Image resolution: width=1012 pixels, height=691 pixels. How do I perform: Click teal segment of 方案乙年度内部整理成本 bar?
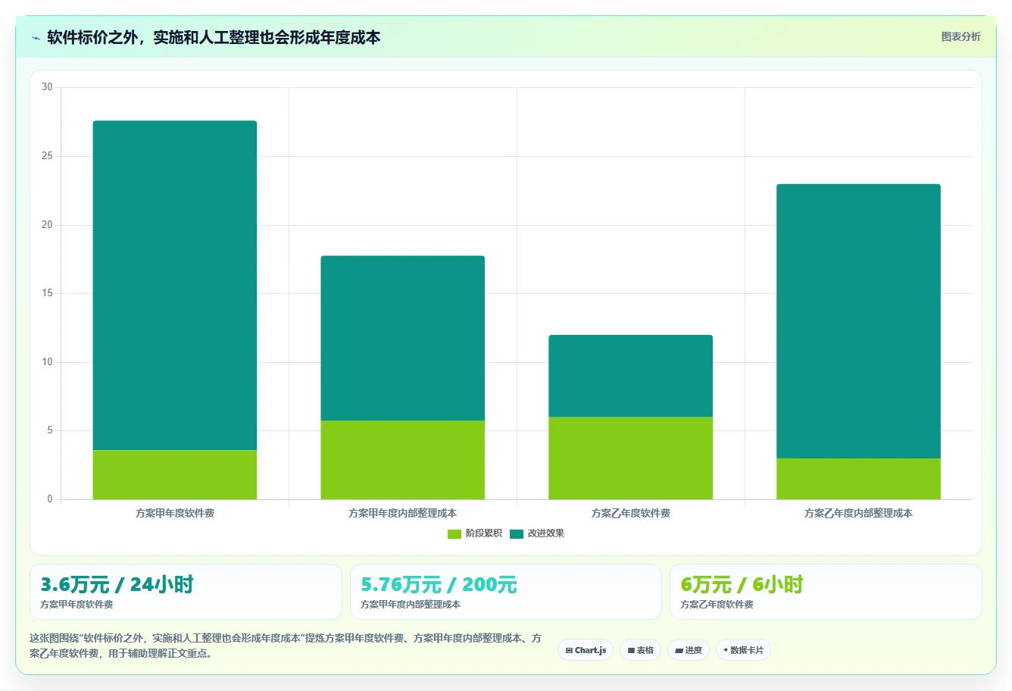(859, 321)
